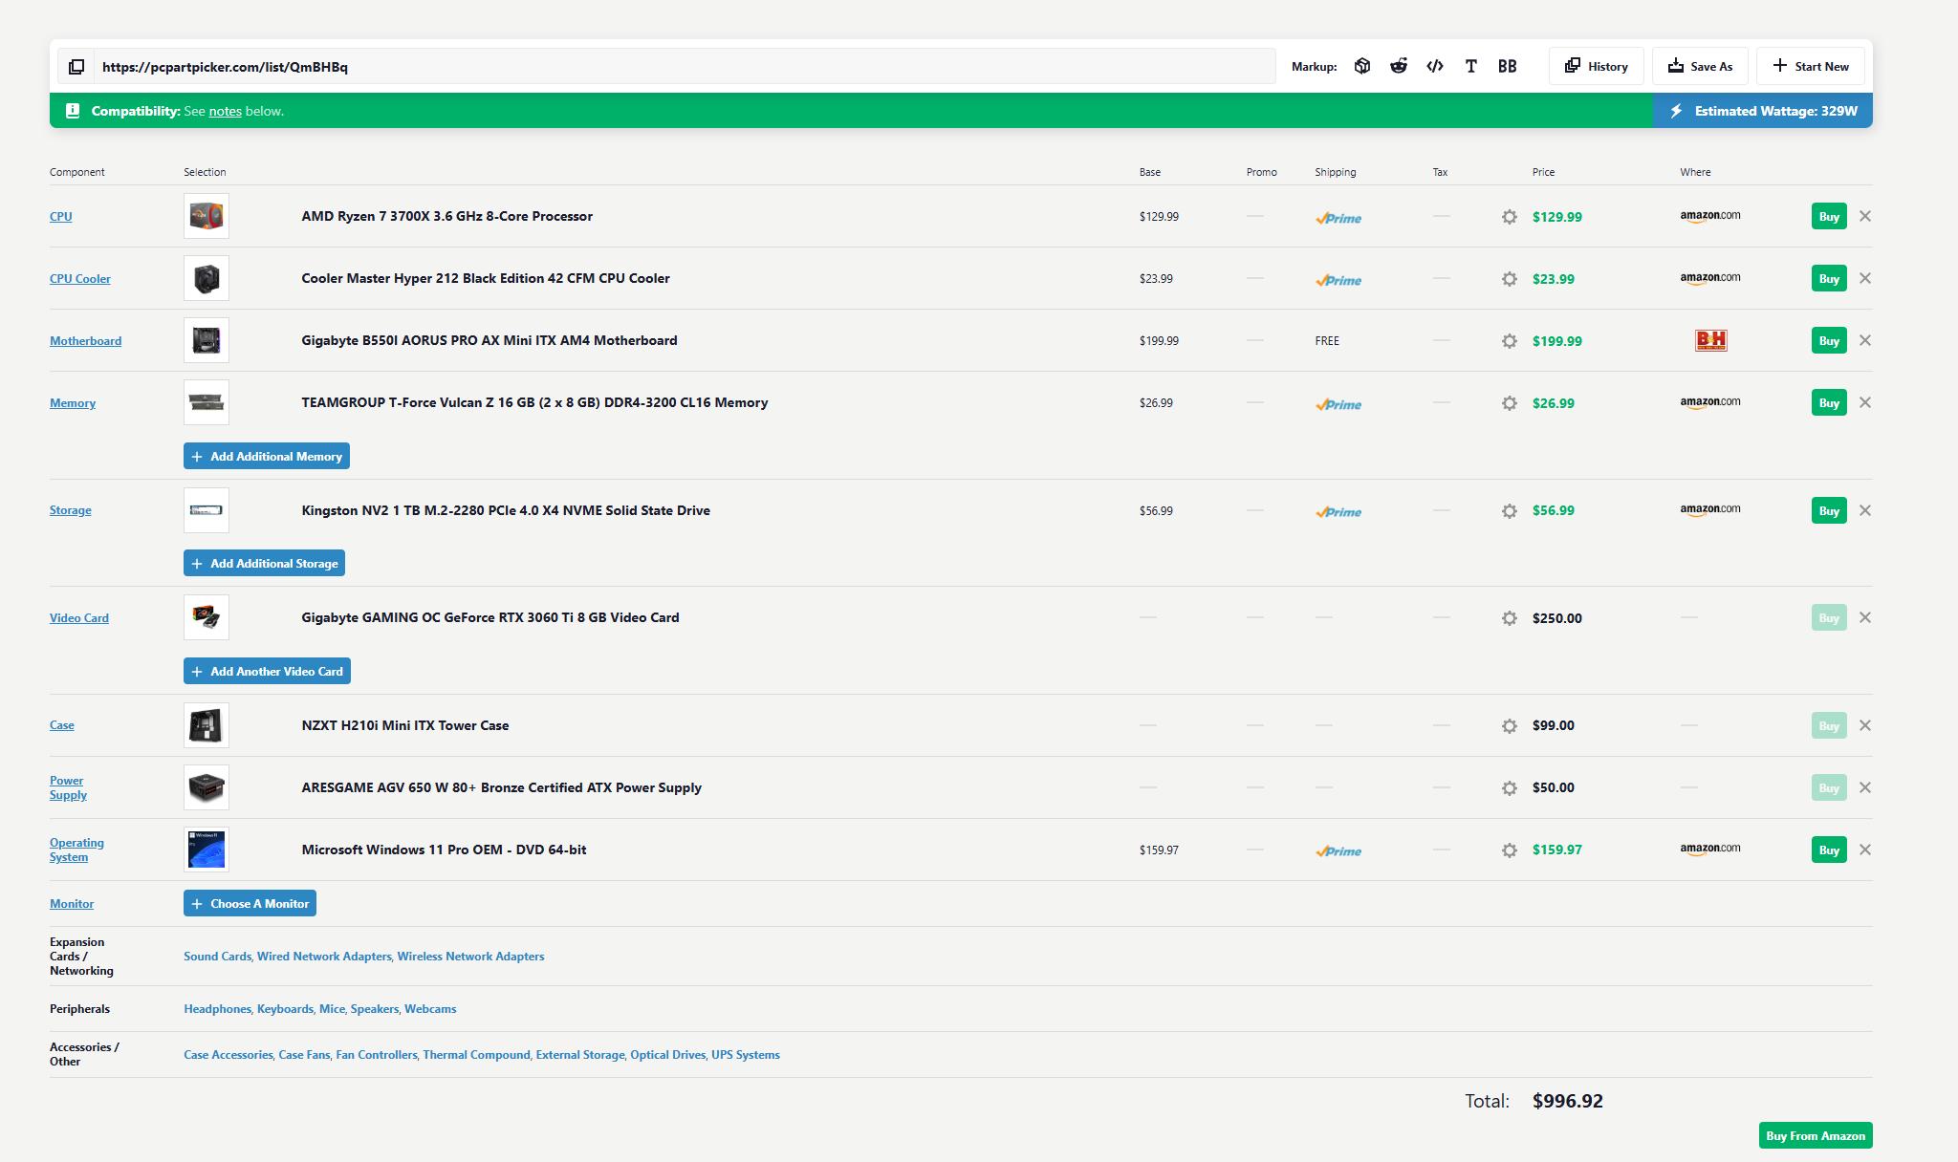Click the Estimated Wattage 329W indicator
1958x1162 pixels.
[x=1763, y=111]
